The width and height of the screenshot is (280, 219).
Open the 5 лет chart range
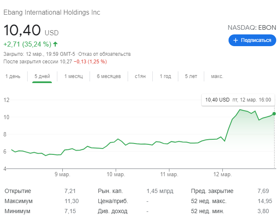(191, 76)
